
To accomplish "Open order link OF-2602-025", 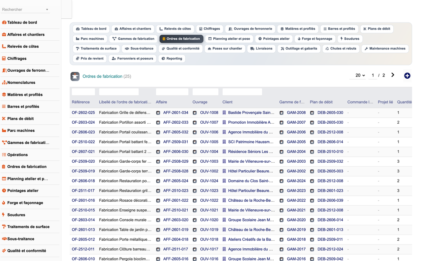I will pyautogui.click(x=83, y=113).
